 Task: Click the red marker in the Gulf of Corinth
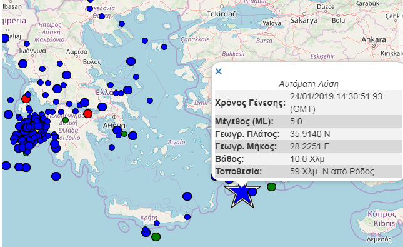pos(88,113)
